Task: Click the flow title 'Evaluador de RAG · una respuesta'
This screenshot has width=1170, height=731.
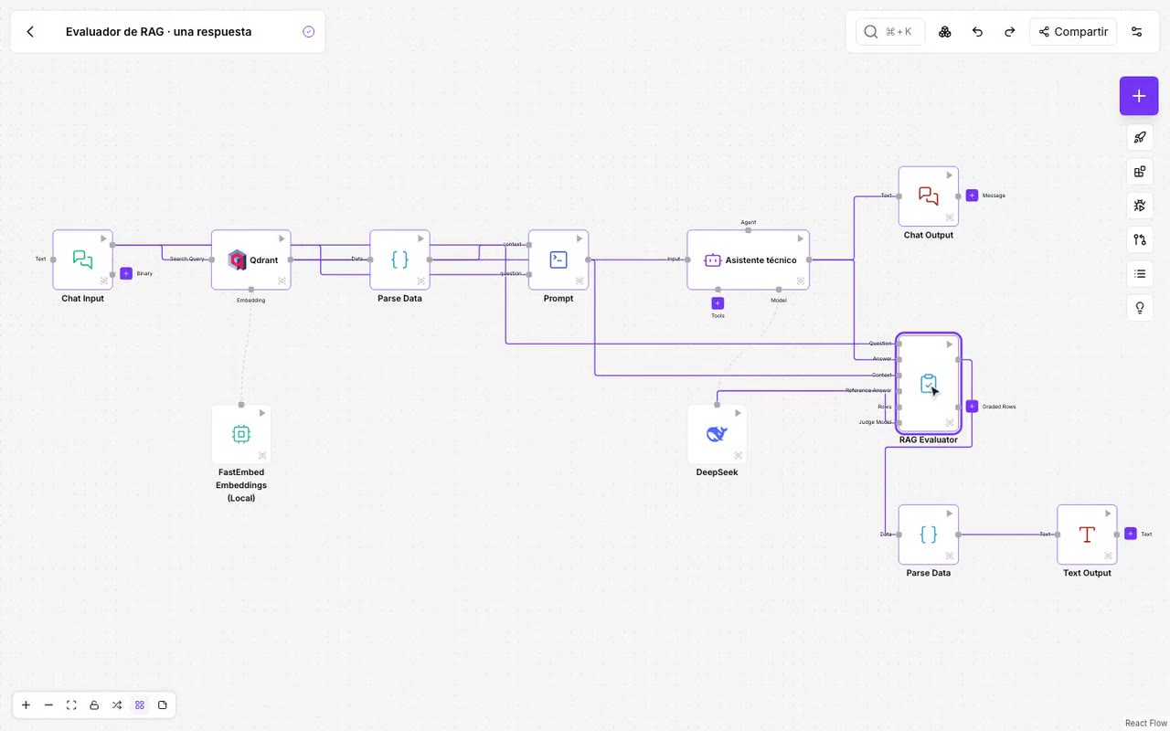Action: (x=158, y=32)
